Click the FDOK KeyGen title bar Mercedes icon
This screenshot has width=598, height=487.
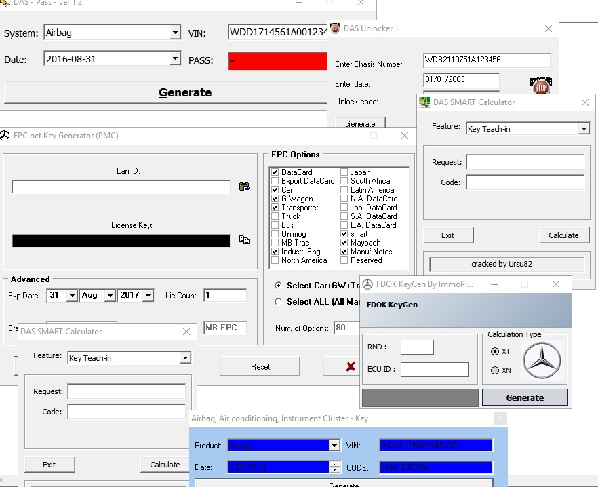coord(367,284)
